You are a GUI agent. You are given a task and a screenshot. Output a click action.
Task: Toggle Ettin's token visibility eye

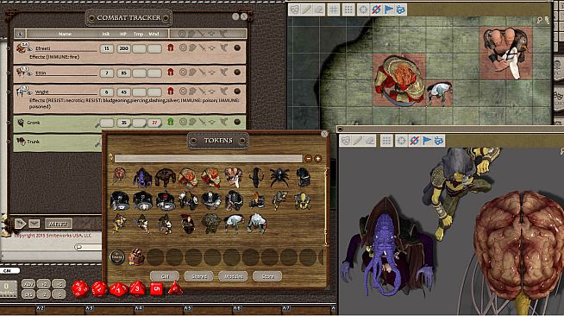coord(30,73)
